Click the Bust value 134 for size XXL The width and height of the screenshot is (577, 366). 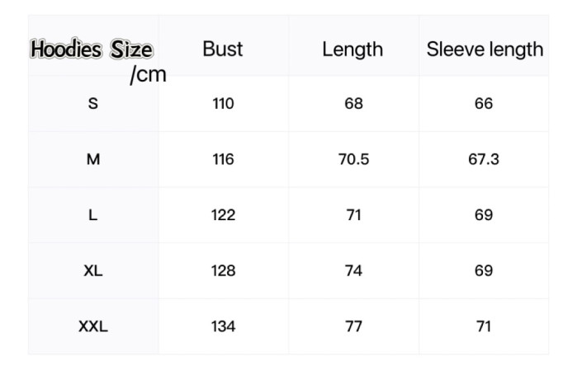tap(223, 326)
